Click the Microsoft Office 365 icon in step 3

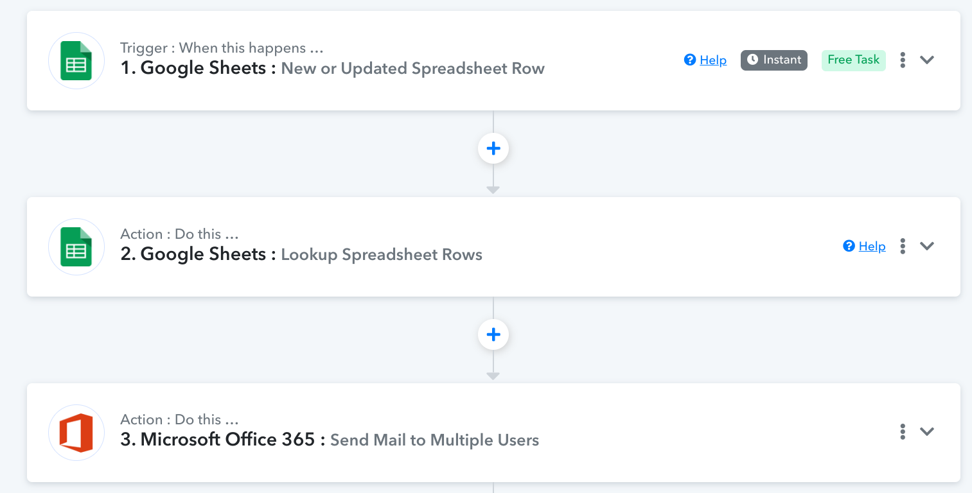pyautogui.click(x=76, y=433)
